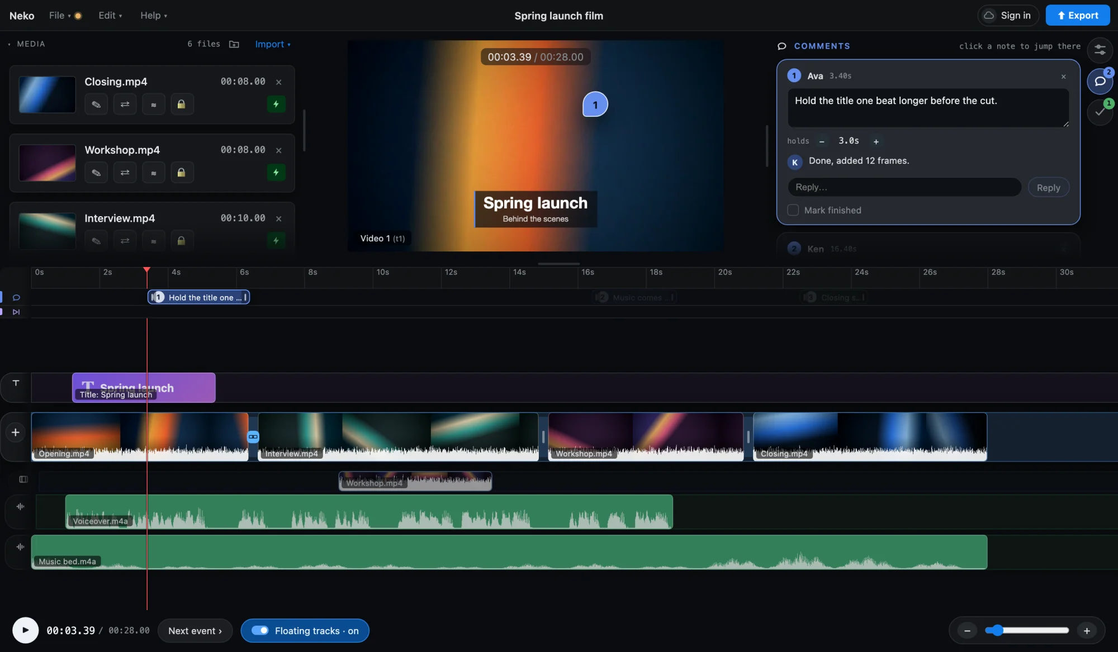This screenshot has width=1118, height=652.
Task: Click comment pin 1 on the video preview
Action: click(595, 104)
